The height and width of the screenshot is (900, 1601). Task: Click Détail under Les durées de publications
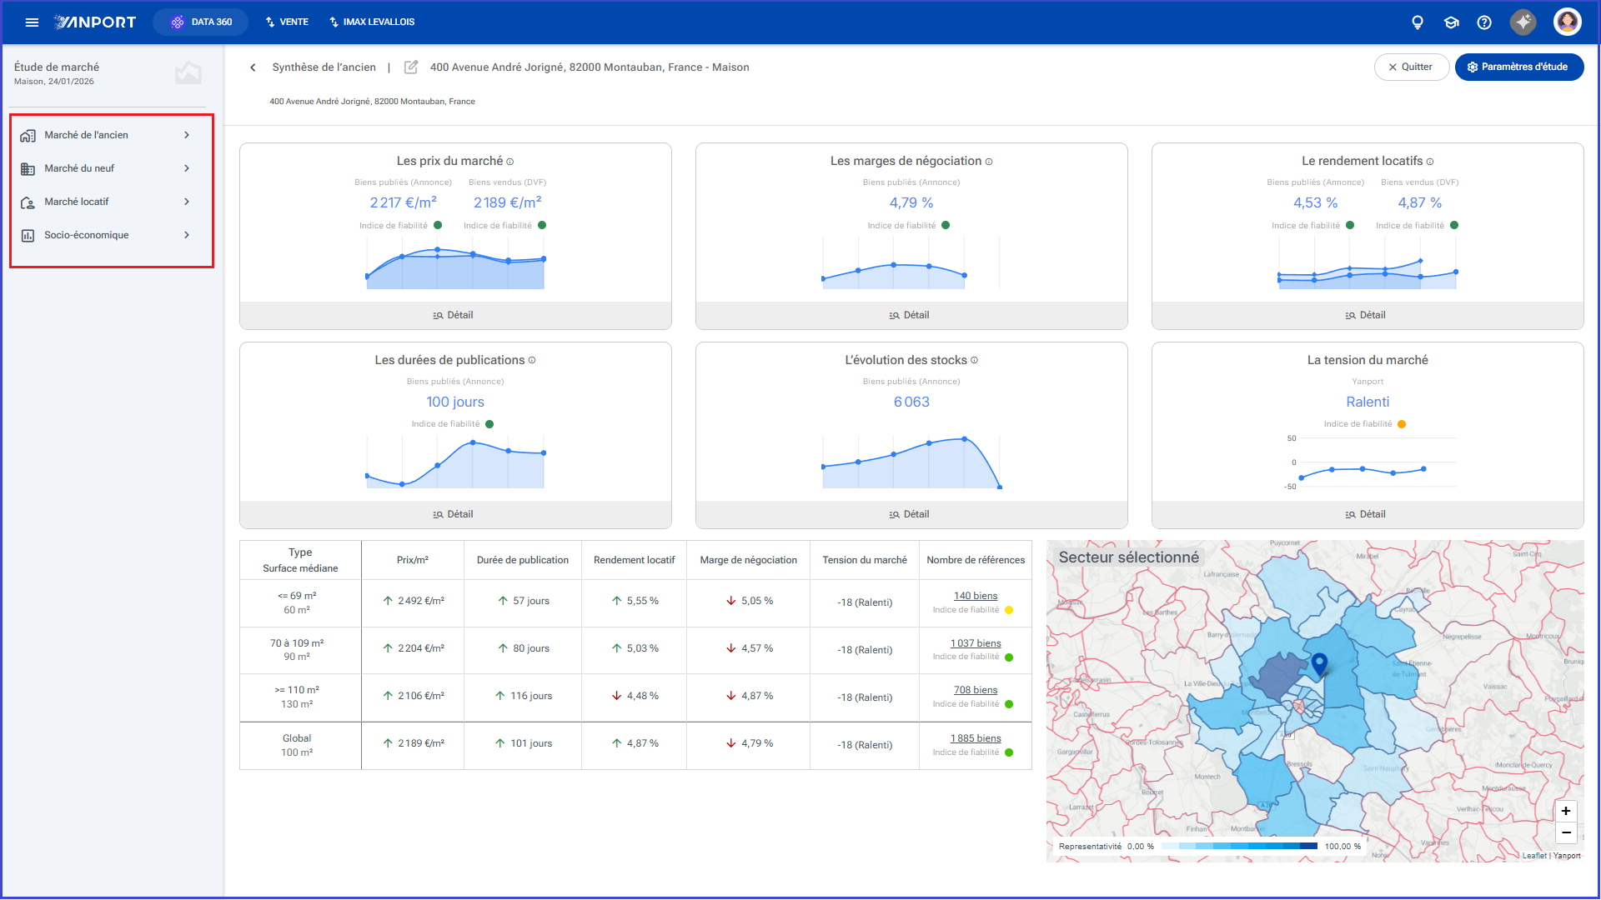tap(455, 514)
